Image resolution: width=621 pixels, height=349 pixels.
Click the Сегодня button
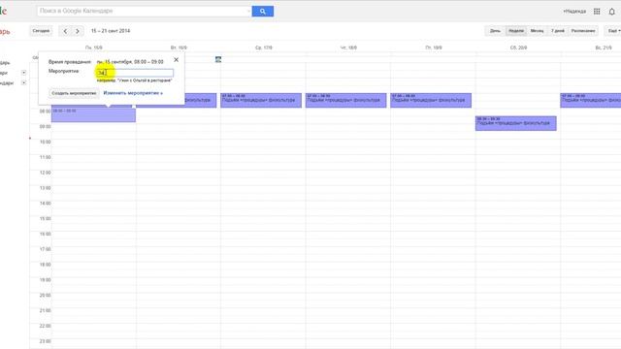click(x=41, y=31)
